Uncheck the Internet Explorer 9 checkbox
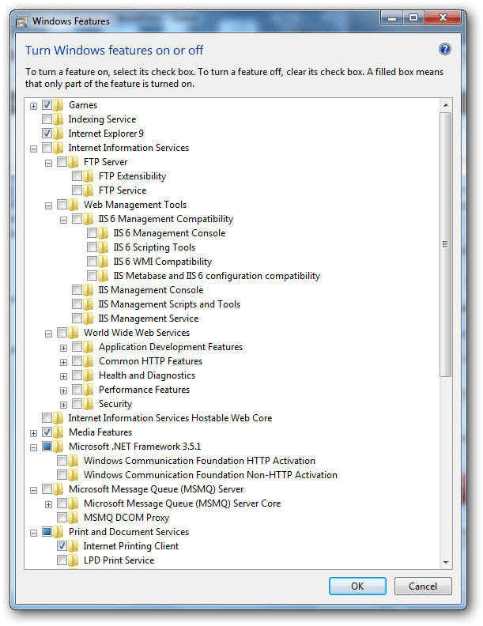Image resolution: width=483 pixels, height=626 pixels. pyautogui.click(x=47, y=134)
